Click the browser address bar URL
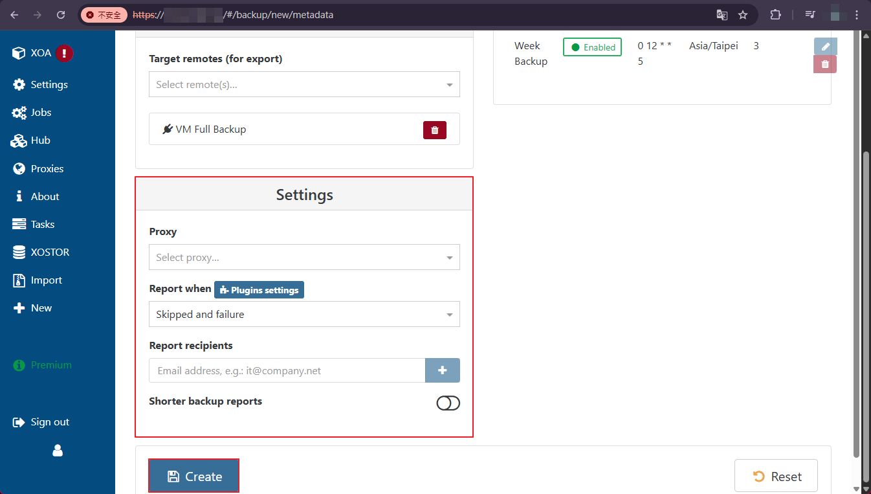 coord(233,14)
